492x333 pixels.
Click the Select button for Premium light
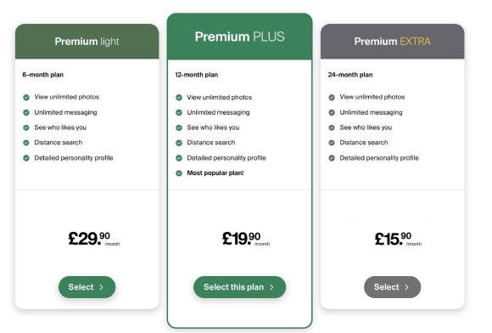click(x=87, y=287)
